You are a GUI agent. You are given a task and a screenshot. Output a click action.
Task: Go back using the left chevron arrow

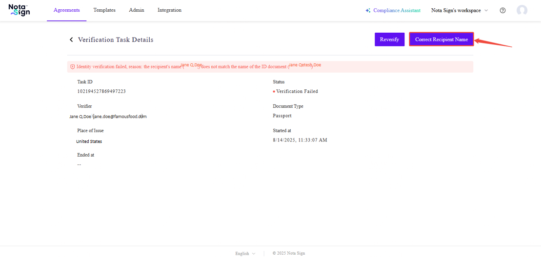point(71,40)
